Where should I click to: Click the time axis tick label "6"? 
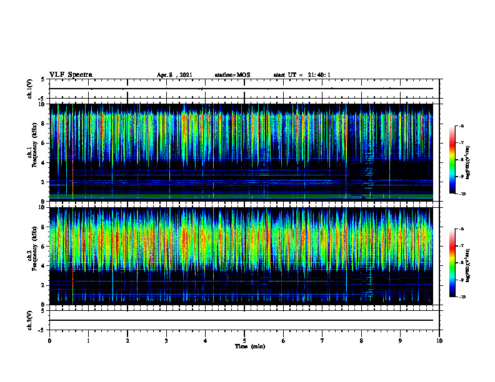pyautogui.click(x=284, y=341)
